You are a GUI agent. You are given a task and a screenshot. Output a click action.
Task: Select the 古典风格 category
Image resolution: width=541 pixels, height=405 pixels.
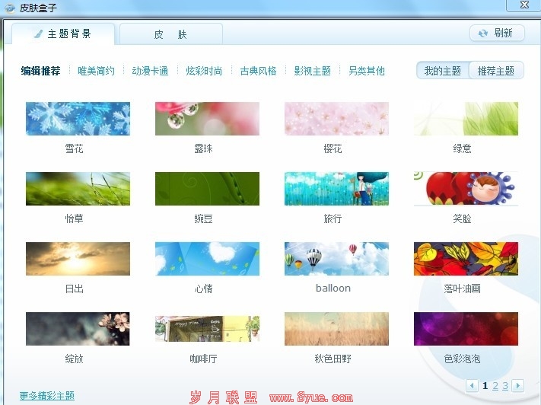258,71
